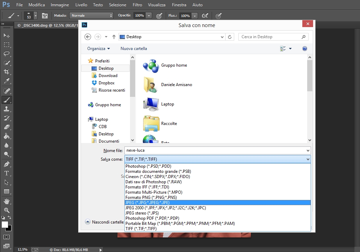Select the History Brush tool
360x252 pixels.
6,118
